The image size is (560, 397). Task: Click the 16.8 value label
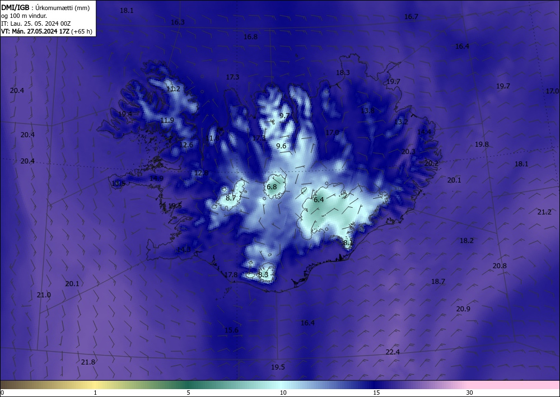tap(250, 37)
